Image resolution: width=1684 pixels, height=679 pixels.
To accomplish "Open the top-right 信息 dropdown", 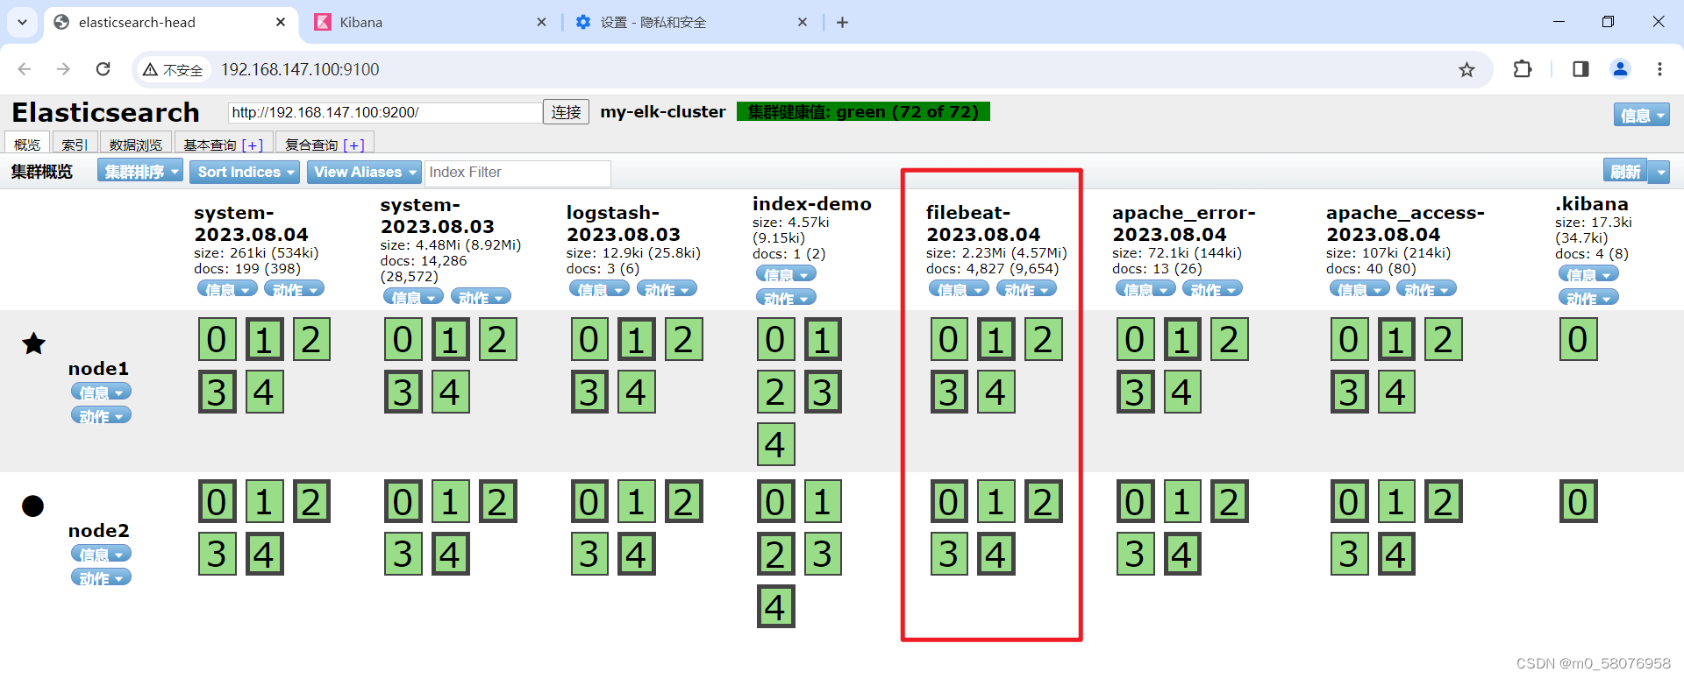I will pos(1641,115).
